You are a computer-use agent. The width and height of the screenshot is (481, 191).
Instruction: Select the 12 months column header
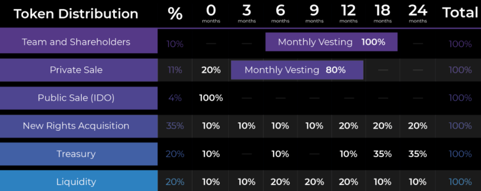(x=348, y=14)
